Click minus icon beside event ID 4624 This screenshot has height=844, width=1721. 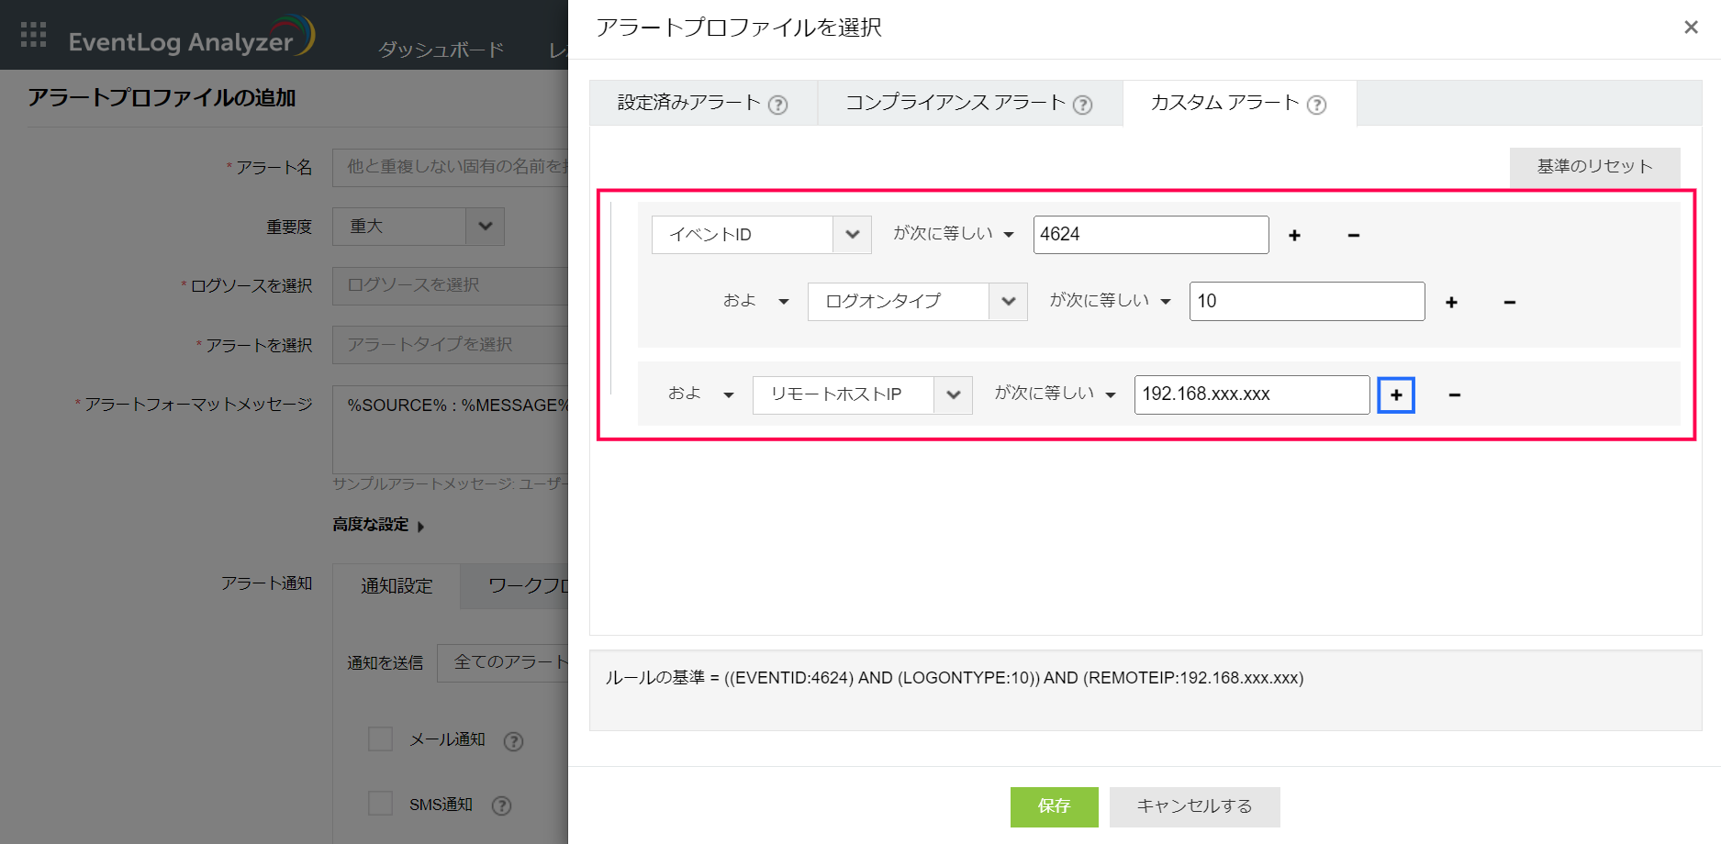pos(1353,236)
